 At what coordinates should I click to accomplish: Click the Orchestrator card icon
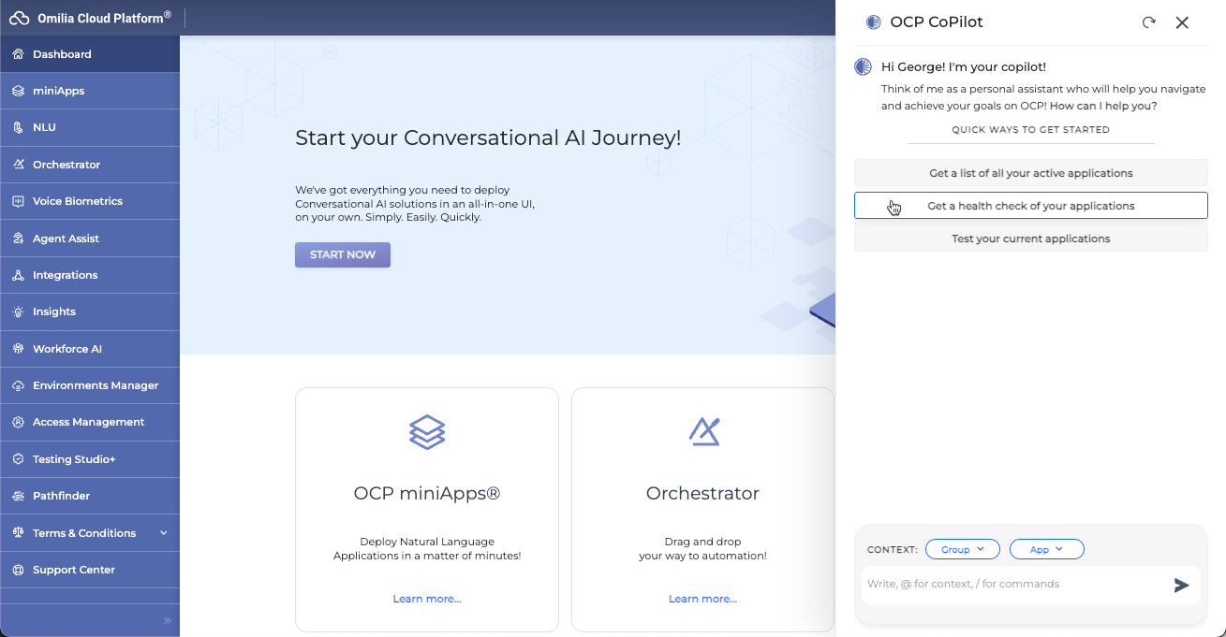(x=703, y=432)
